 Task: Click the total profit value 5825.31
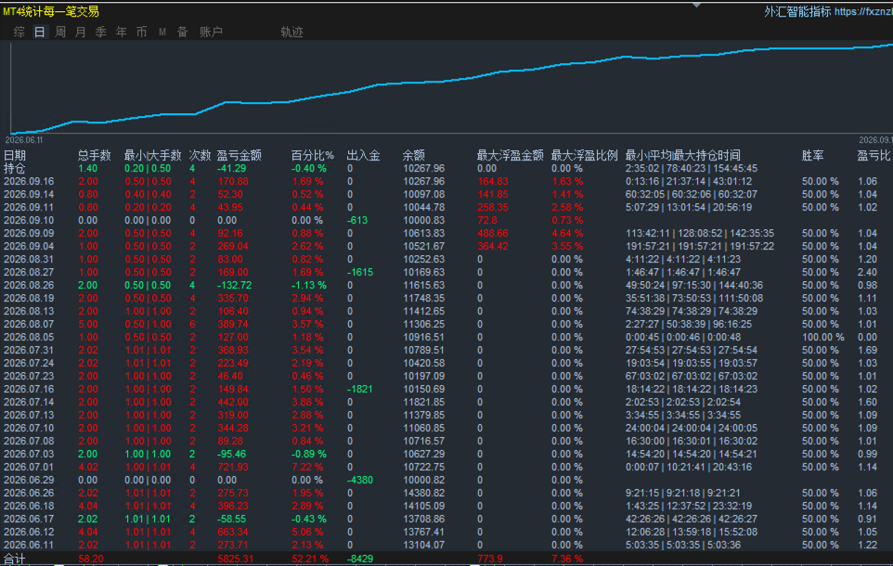(x=235, y=559)
